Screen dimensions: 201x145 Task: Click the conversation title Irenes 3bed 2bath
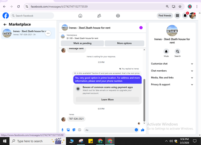click(90, 28)
